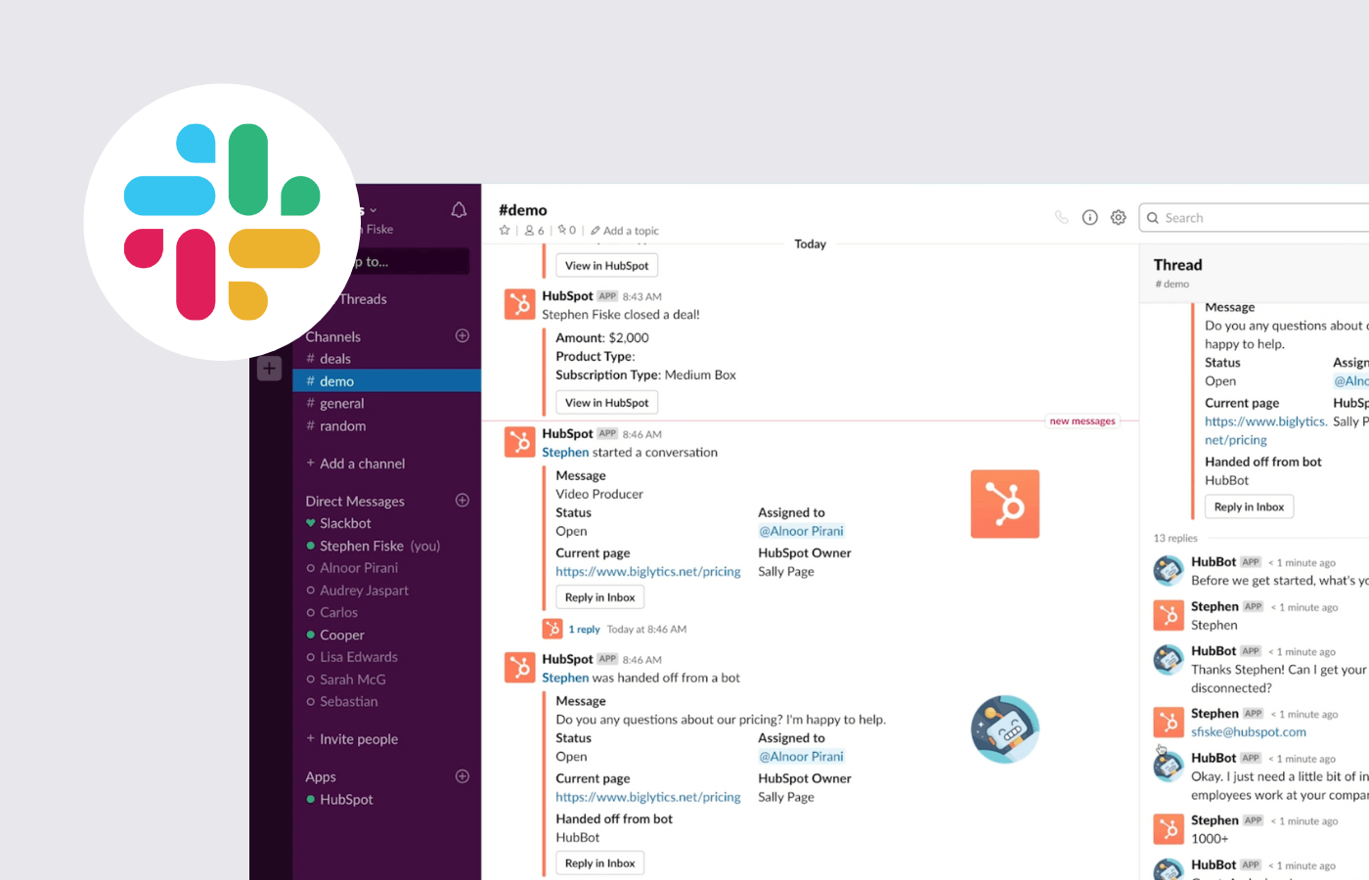Click Reply in Inbox under Video Producer message
1369x880 pixels.
599,597
